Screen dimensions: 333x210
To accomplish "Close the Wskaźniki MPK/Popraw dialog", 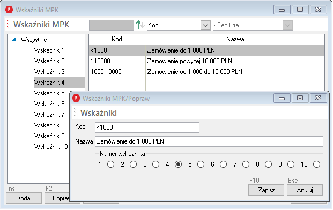I will click(318, 98).
